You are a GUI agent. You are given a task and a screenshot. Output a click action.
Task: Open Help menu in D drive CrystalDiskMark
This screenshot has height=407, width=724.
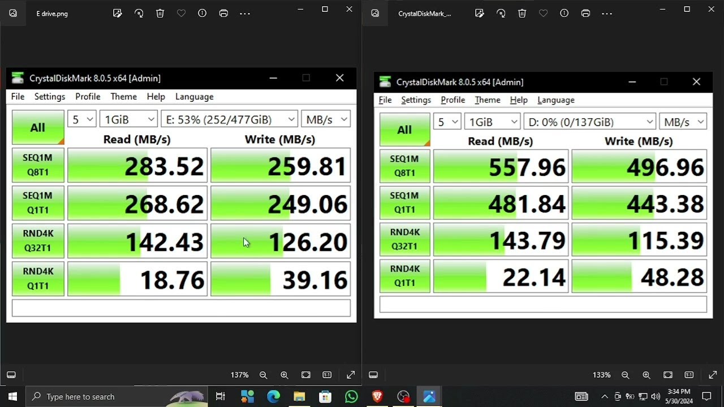(x=519, y=100)
